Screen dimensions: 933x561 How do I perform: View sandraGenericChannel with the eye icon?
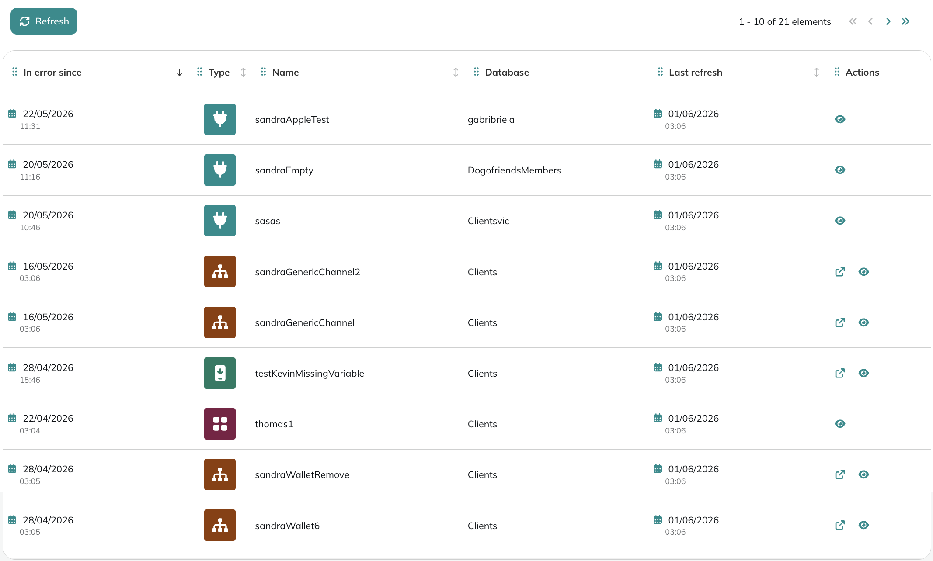pyautogui.click(x=863, y=322)
